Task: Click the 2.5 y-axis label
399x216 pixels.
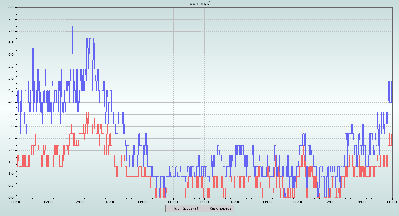Action: tap(11, 138)
